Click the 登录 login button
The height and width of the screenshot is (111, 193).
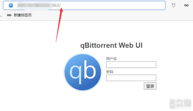[150, 86]
